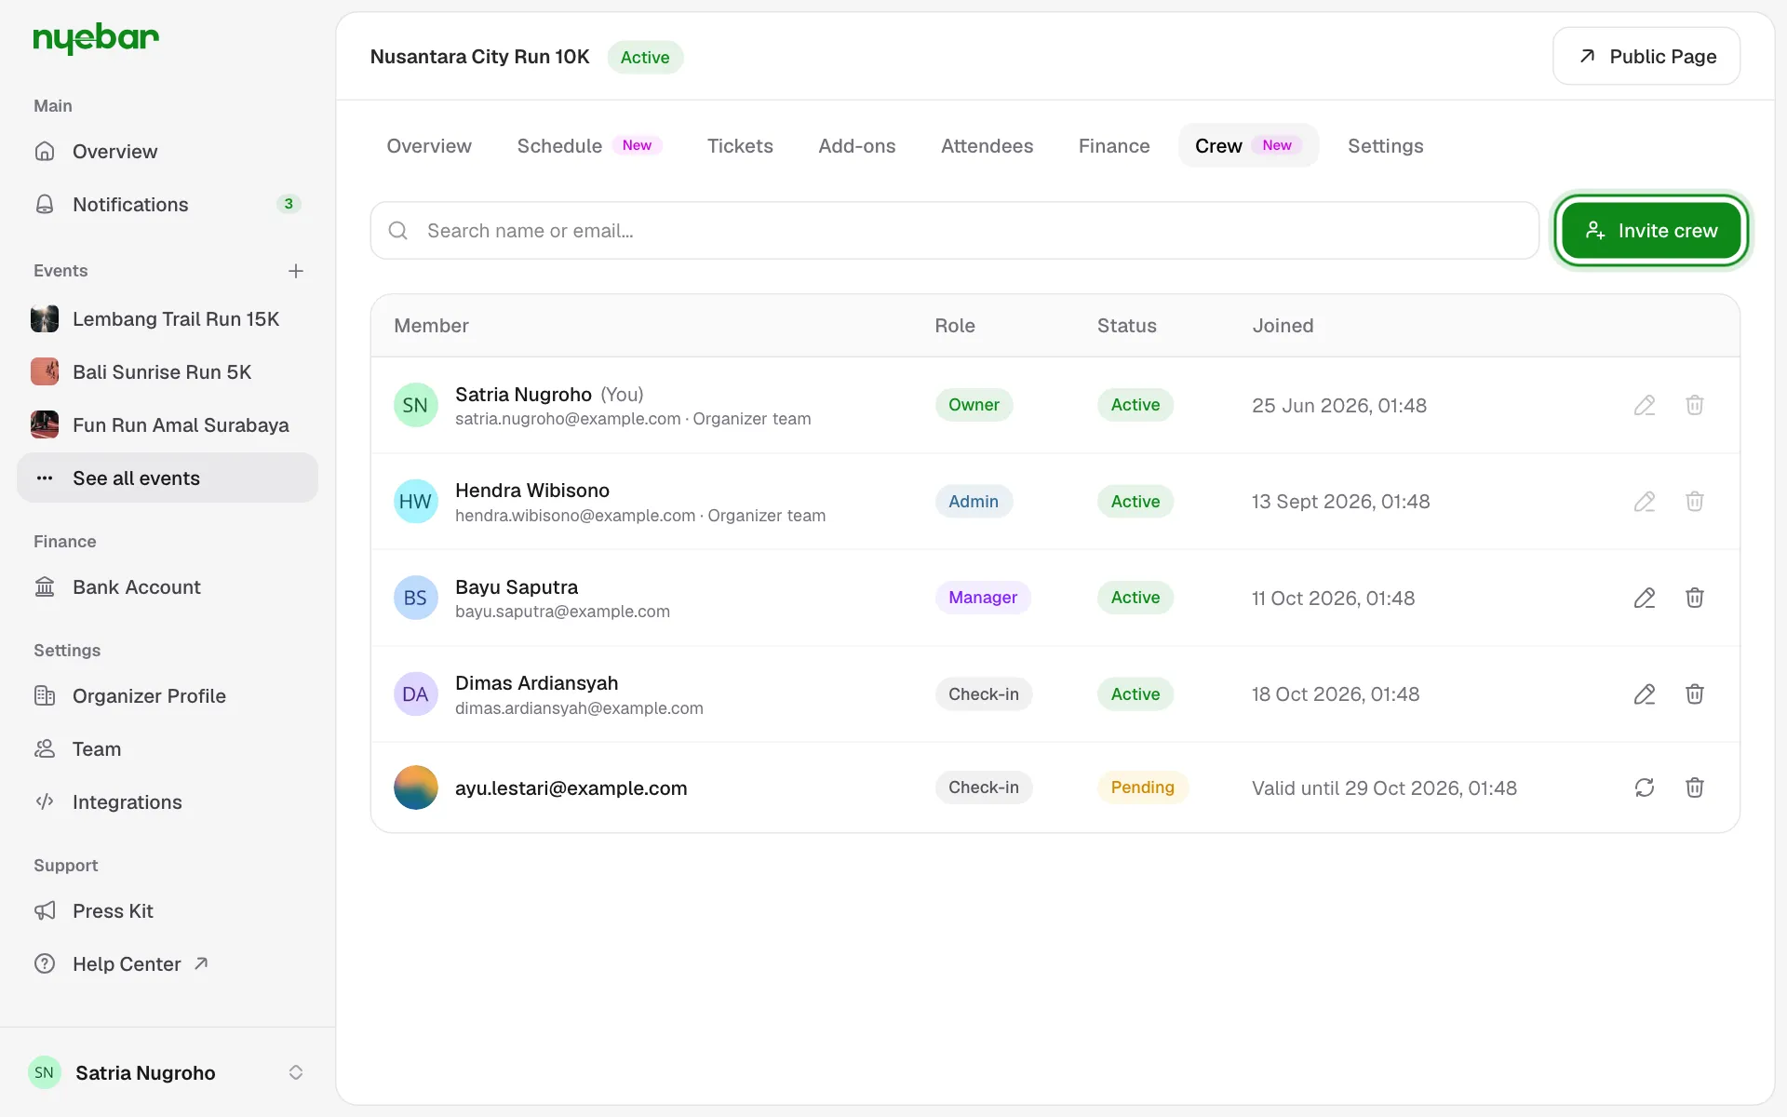Focus the search name or email field
Screen dimensions: 1787x1117
[954, 231]
